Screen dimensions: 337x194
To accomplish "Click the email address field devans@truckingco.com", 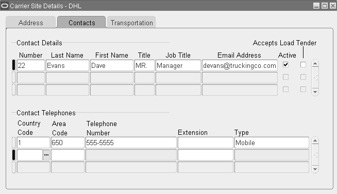I will click(240, 65).
